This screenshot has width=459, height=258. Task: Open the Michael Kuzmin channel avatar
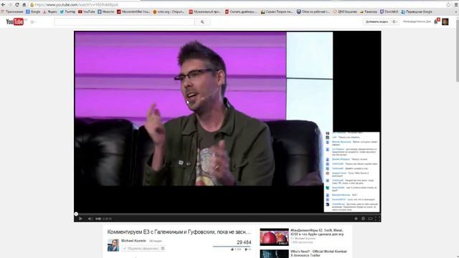(x=113, y=245)
